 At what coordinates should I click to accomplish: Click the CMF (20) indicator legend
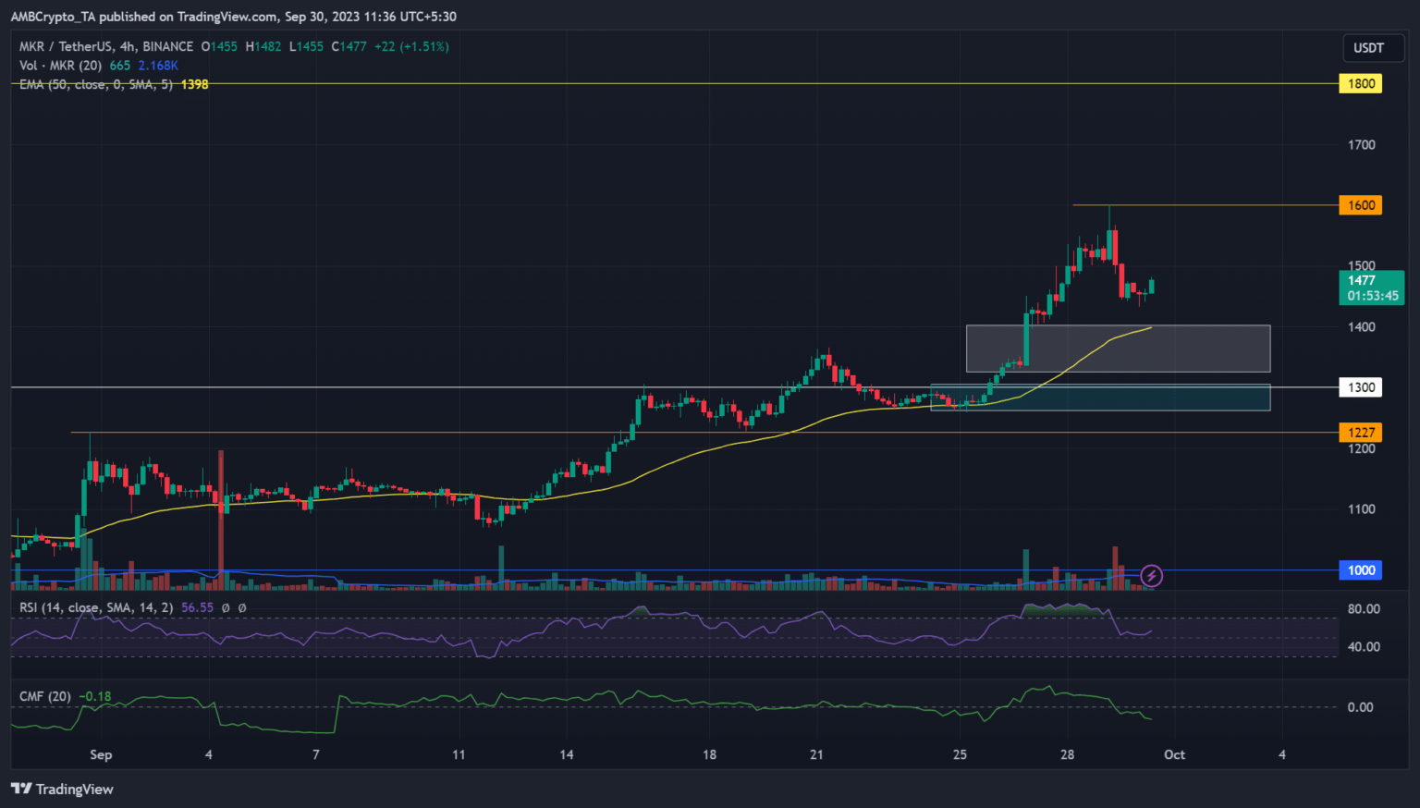click(x=45, y=696)
